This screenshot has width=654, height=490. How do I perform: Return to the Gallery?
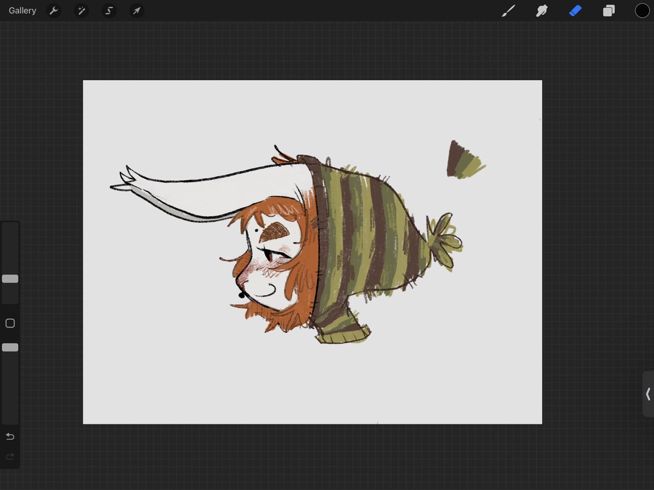tap(22, 10)
